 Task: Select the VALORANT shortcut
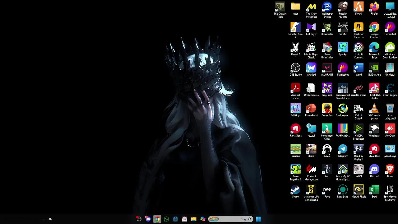tap(327, 69)
